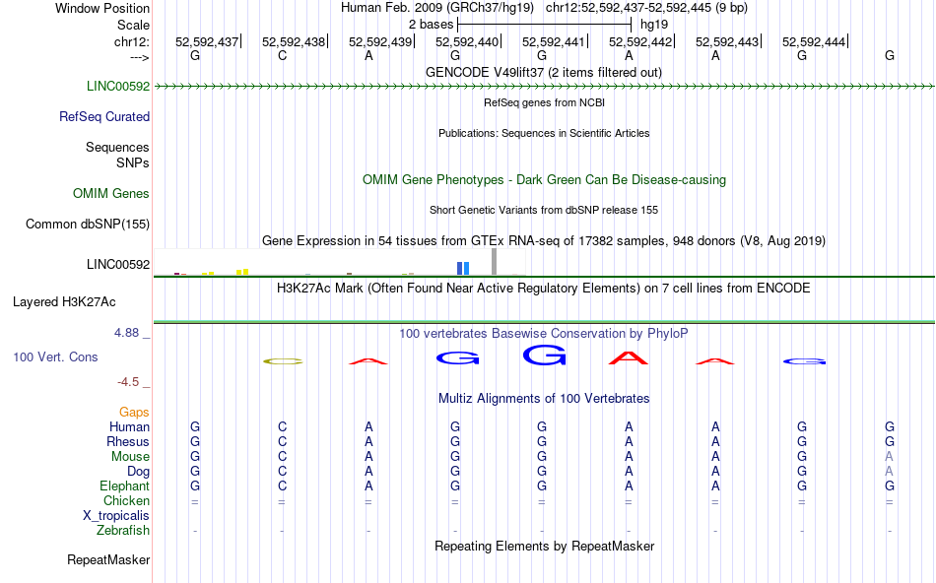The image size is (936, 583).
Task: Click the 2 bases scale bar
Action: pos(545,25)
